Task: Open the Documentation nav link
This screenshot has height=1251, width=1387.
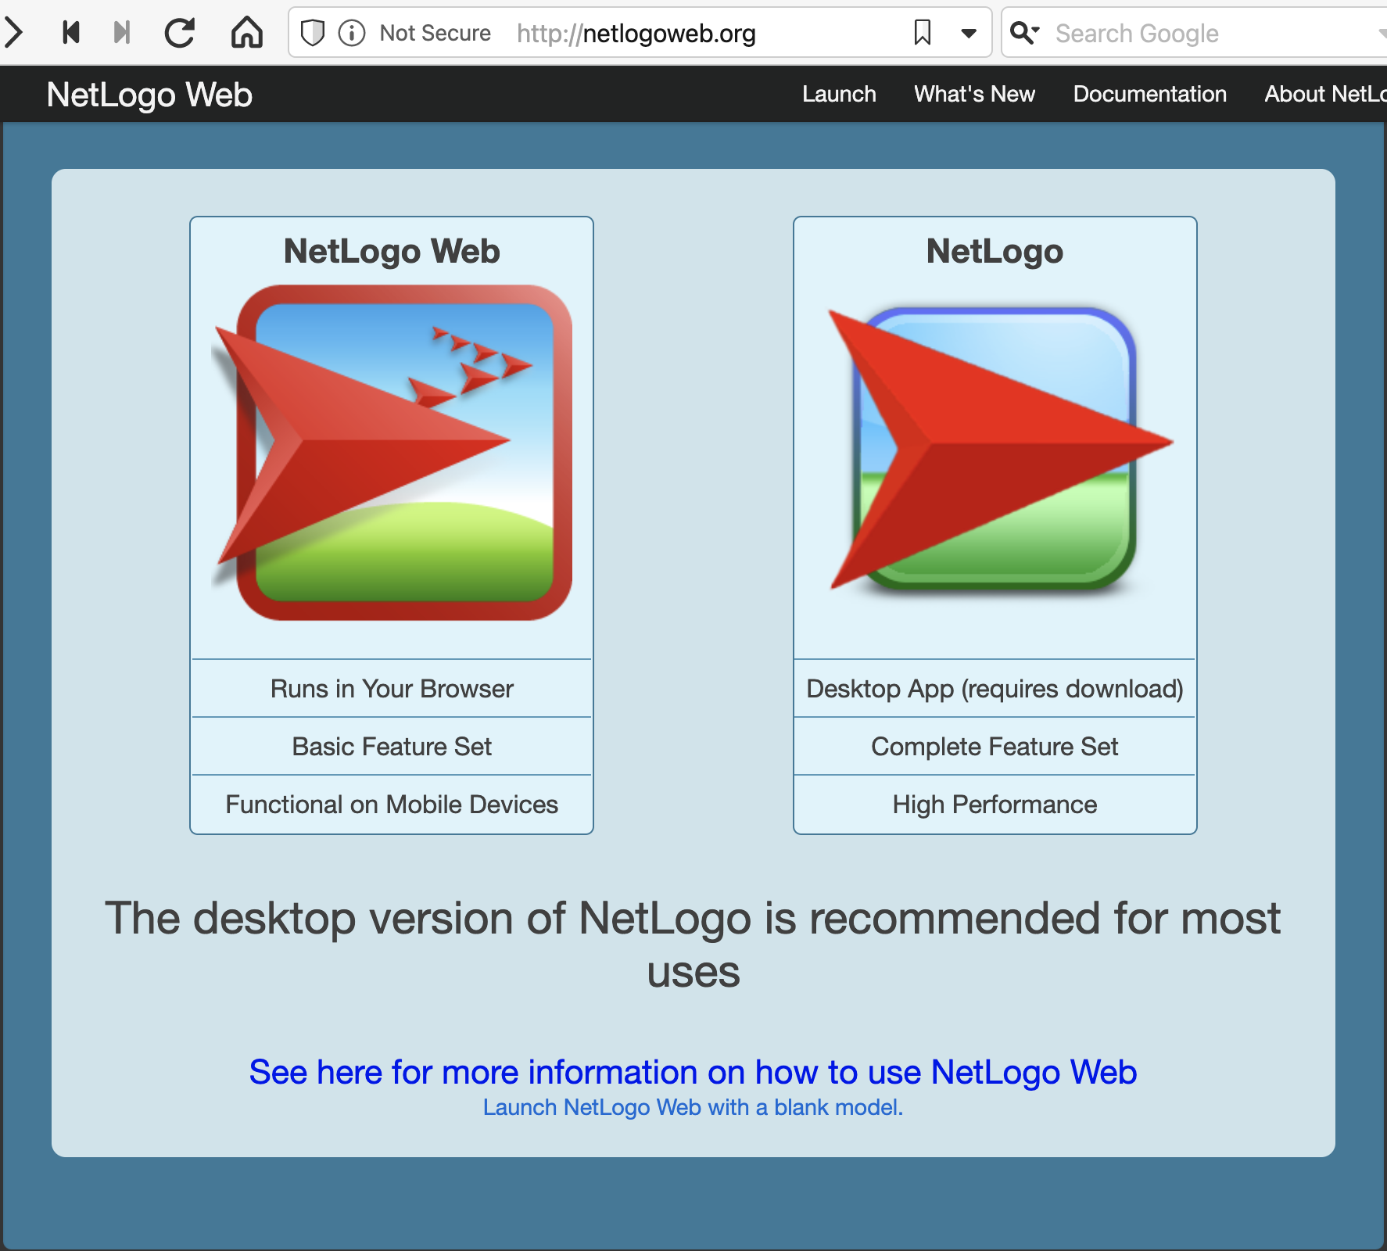Action: click(1149, 94)
